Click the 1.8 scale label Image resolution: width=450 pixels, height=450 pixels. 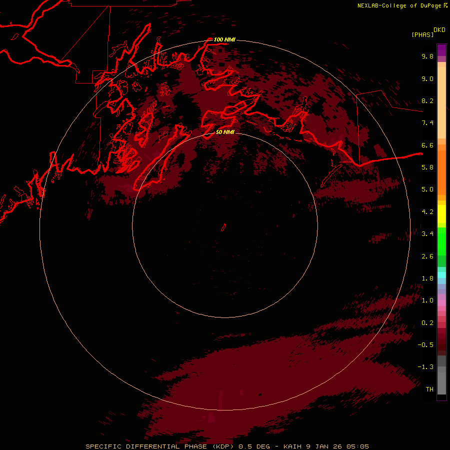(x=427, y=278)
